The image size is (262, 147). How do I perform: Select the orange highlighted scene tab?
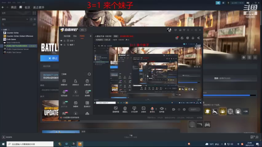click(82, 36)
